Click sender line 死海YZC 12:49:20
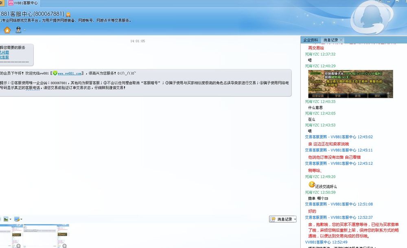407x248 pixels. pos(320,177)
